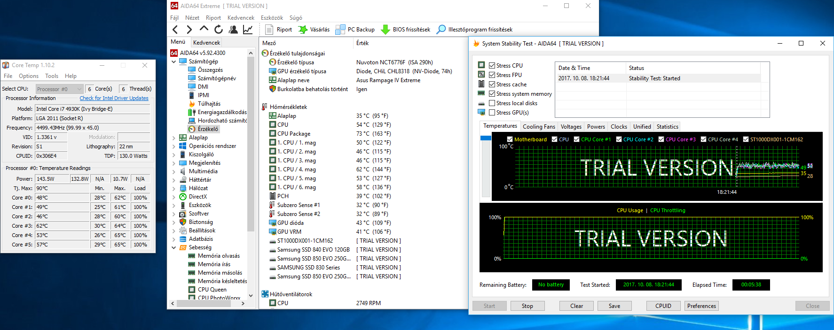834x330 pixels.
Task: Open Illesztőprogram frissítések driver updates
Action: 474,30
